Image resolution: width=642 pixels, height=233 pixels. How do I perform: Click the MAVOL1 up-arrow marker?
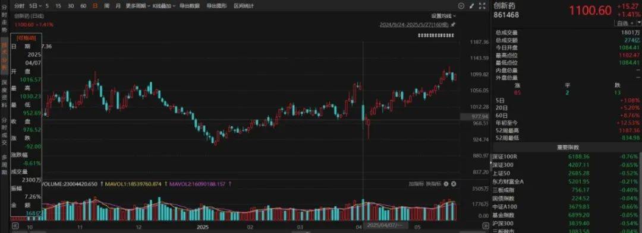[x=165, y=184]
